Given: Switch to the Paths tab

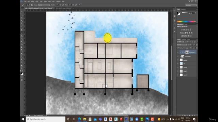Looking at the screenshot, I should [189, 39].
